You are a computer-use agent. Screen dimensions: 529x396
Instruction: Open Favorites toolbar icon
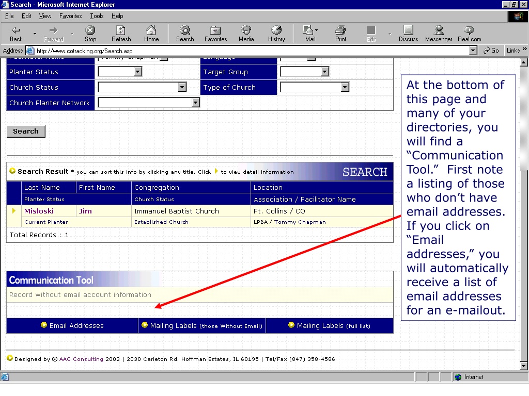point(215,34)
